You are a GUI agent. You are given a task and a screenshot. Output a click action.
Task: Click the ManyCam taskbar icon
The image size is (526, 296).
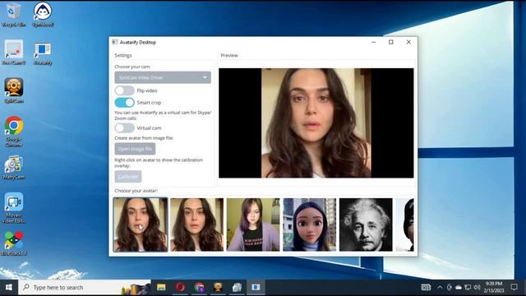pos(237,287)
